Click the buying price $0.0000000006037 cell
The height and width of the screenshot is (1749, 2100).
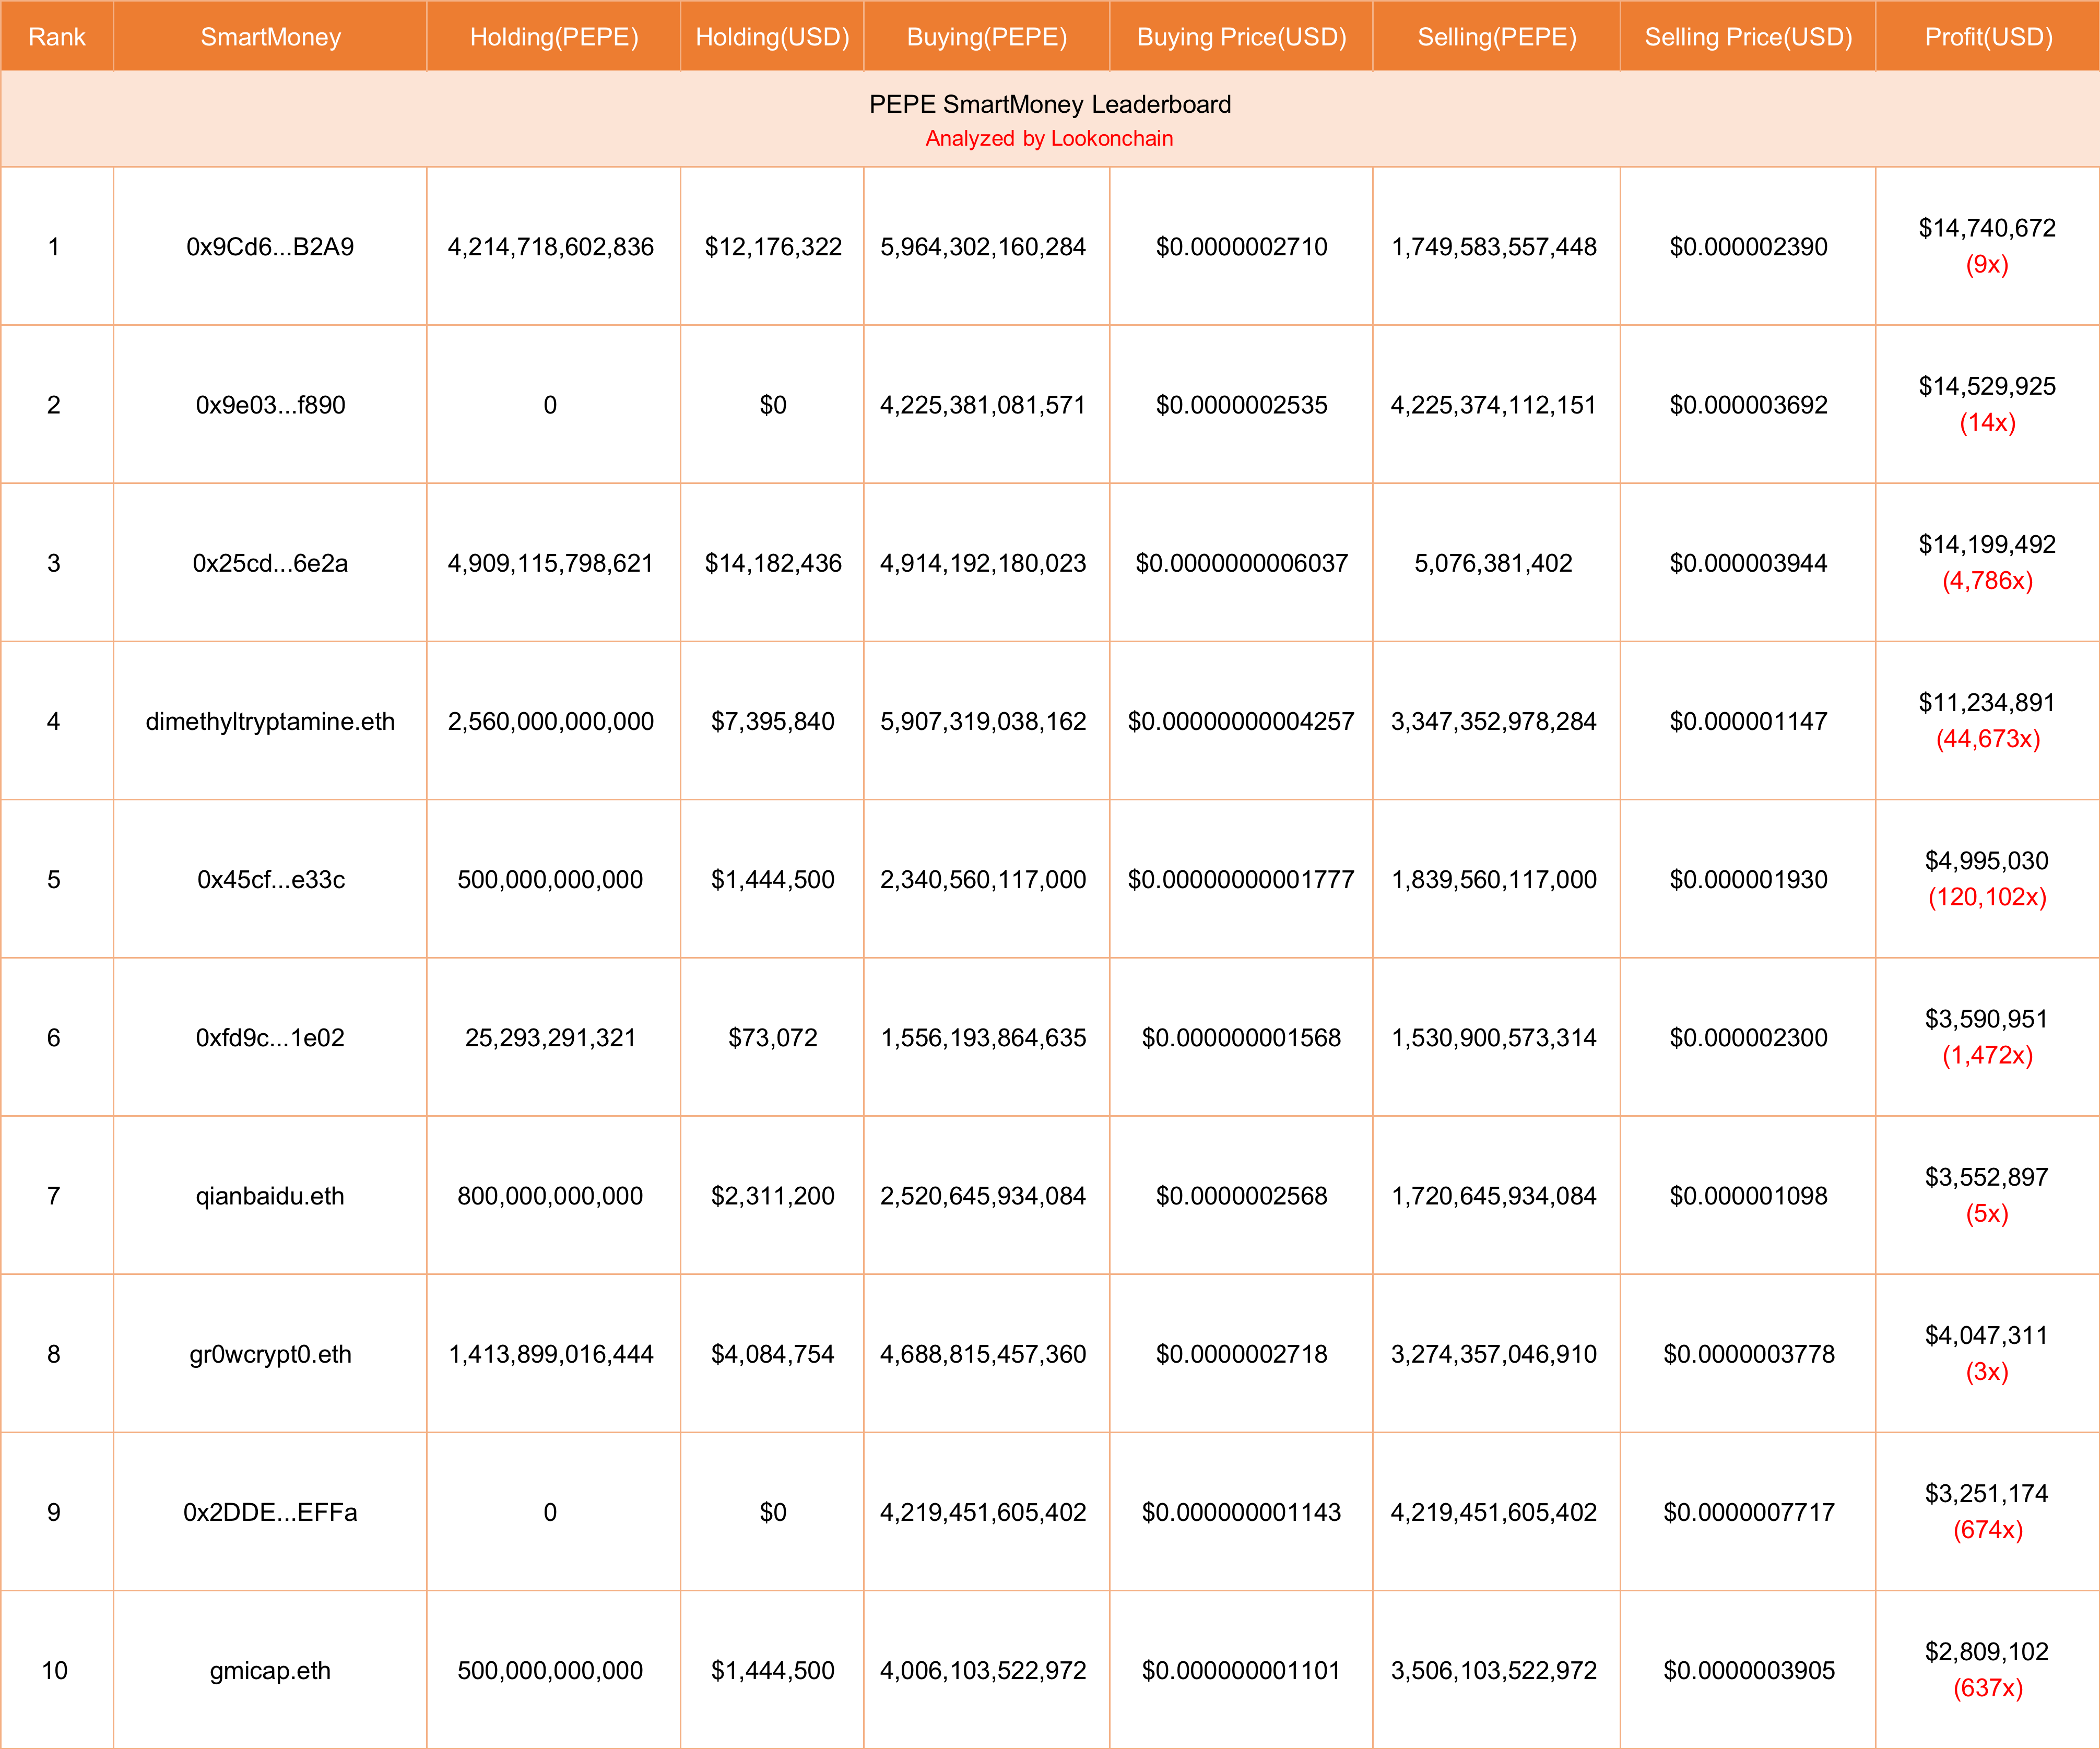click(x=1241, y=563)
